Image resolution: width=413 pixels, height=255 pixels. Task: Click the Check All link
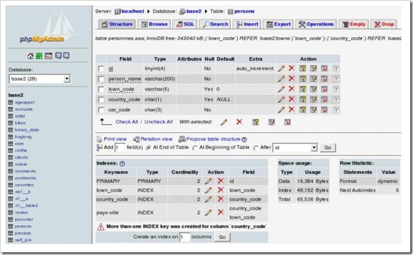coord(127,122)
